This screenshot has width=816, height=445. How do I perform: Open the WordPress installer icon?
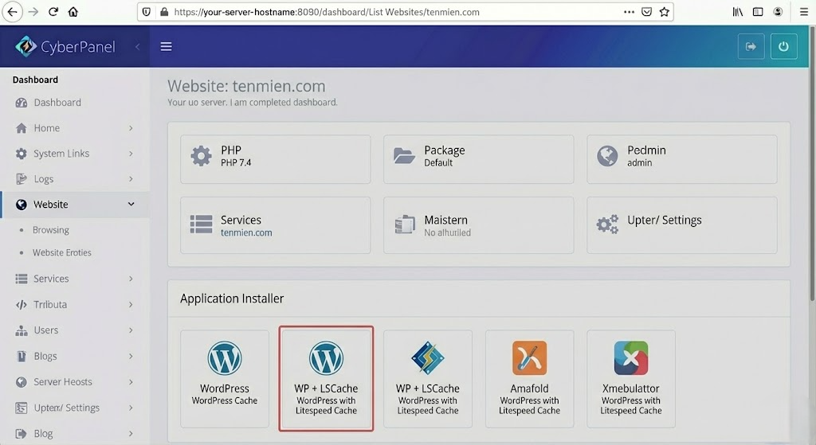point(225,359)
